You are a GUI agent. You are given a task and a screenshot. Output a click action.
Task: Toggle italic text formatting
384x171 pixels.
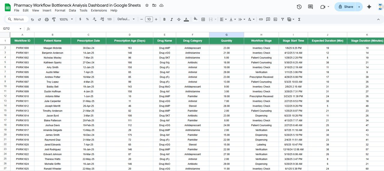pos(172,19)
